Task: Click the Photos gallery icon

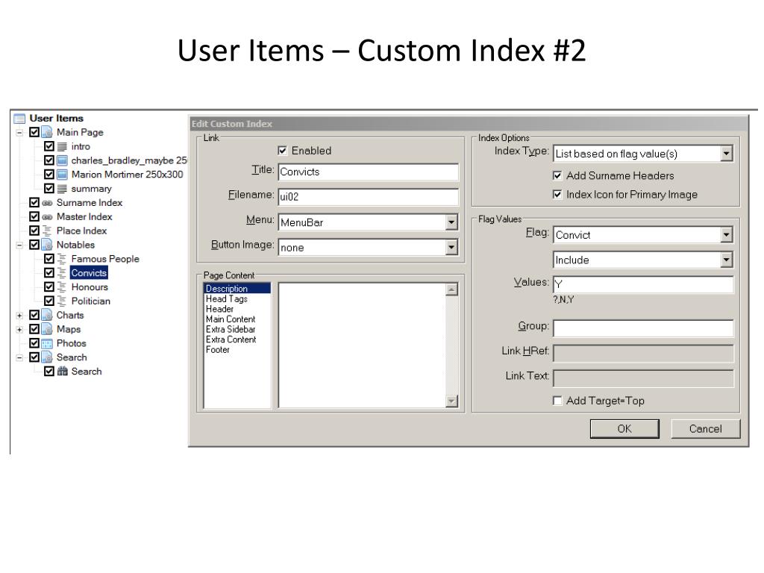Action: (47, 343)
